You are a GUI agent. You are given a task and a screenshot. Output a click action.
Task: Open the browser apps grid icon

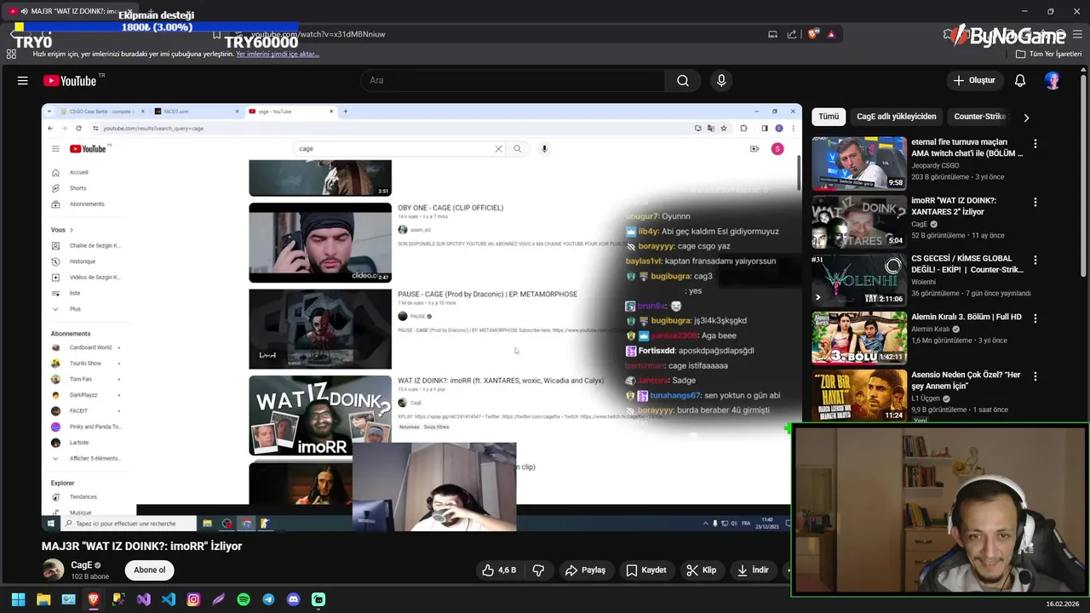tap(11, 54)
